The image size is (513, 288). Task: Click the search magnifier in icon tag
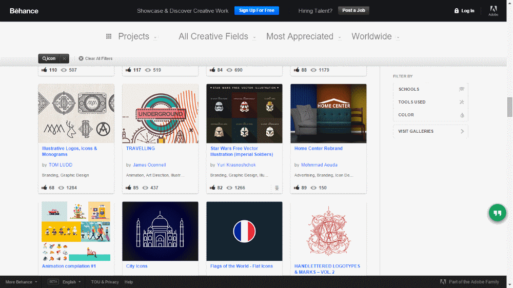[44, 58]
